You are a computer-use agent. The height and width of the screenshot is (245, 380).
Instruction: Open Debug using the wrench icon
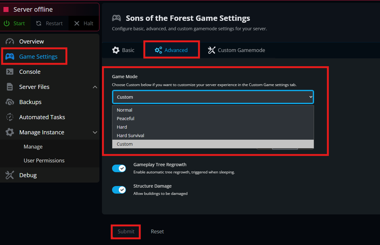tap(9, 175)
